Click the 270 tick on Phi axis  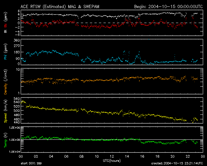[17, 46]
